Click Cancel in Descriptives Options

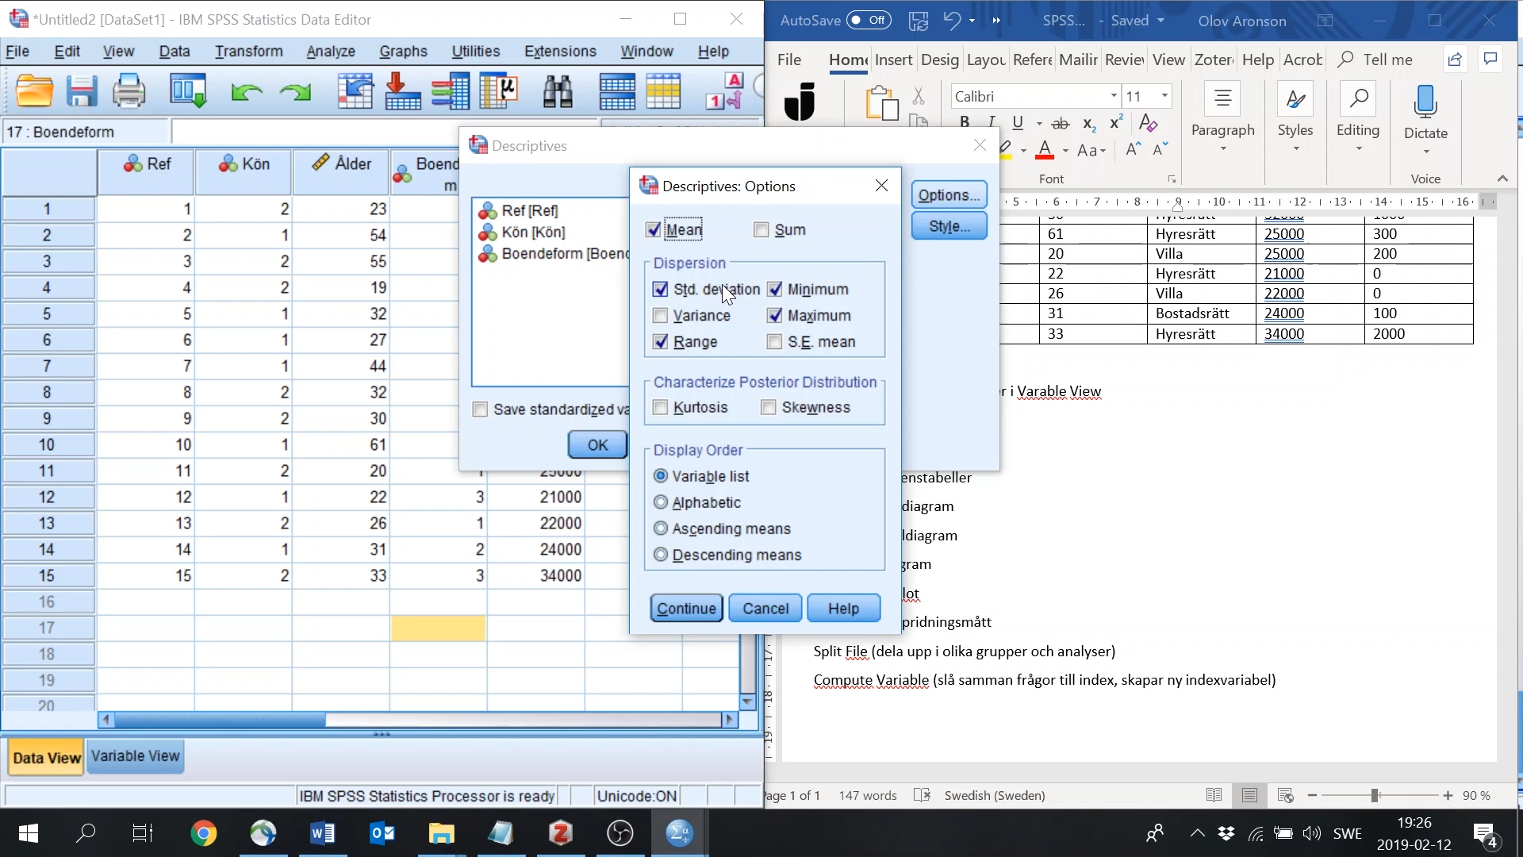coord(765,609)
